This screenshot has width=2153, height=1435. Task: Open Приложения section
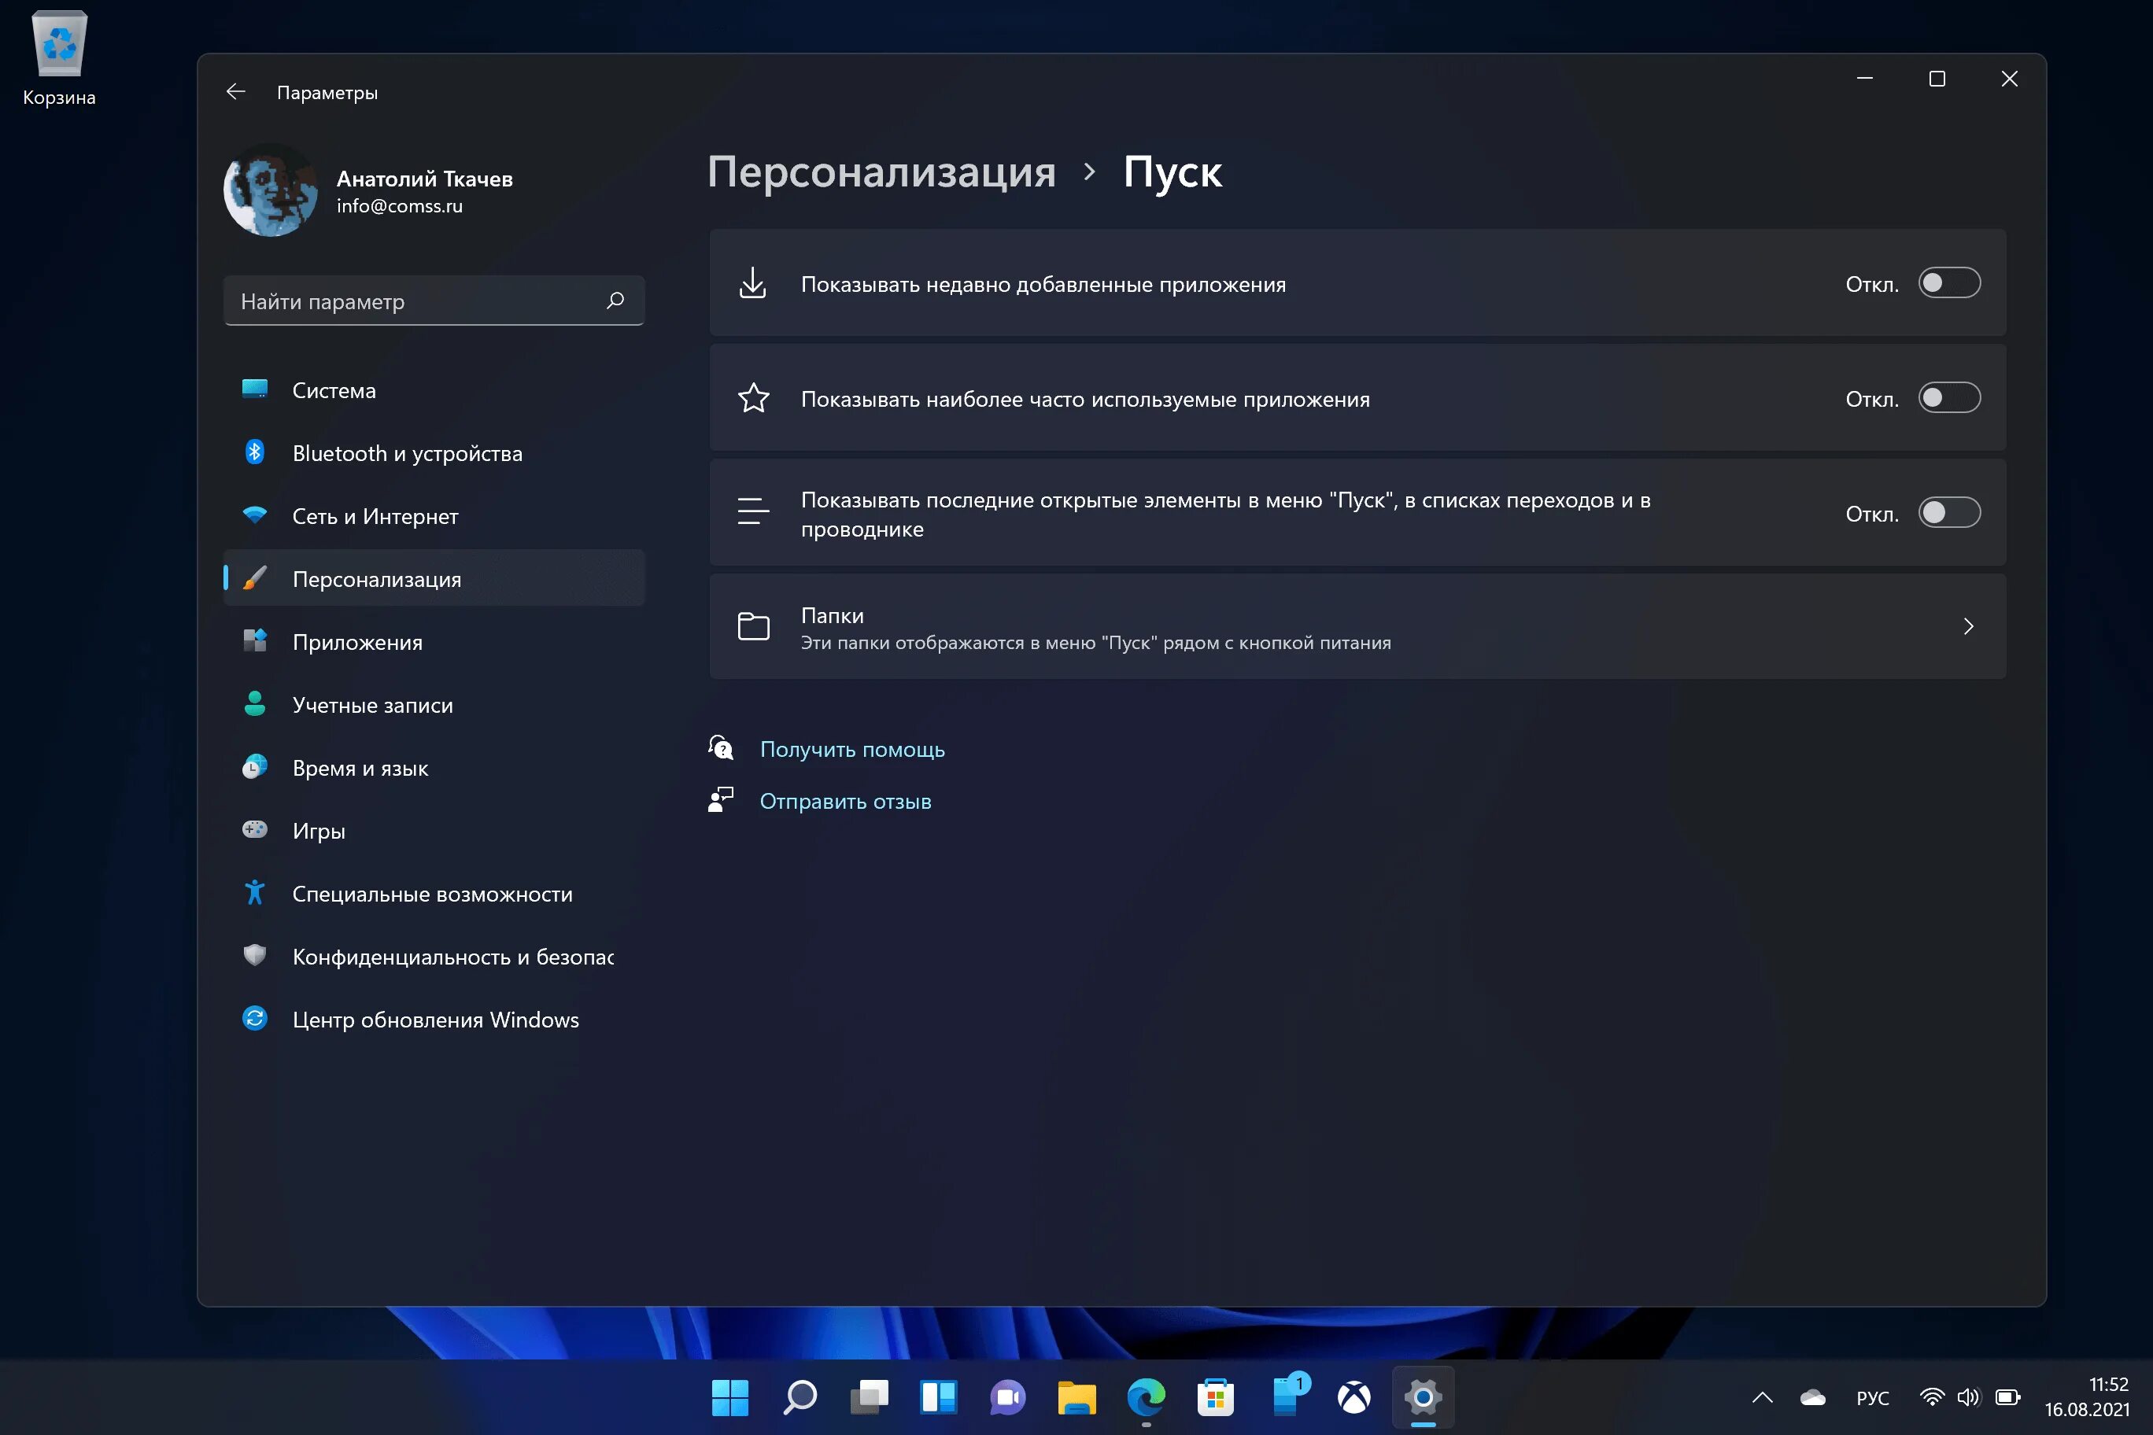tap(434, 641)
